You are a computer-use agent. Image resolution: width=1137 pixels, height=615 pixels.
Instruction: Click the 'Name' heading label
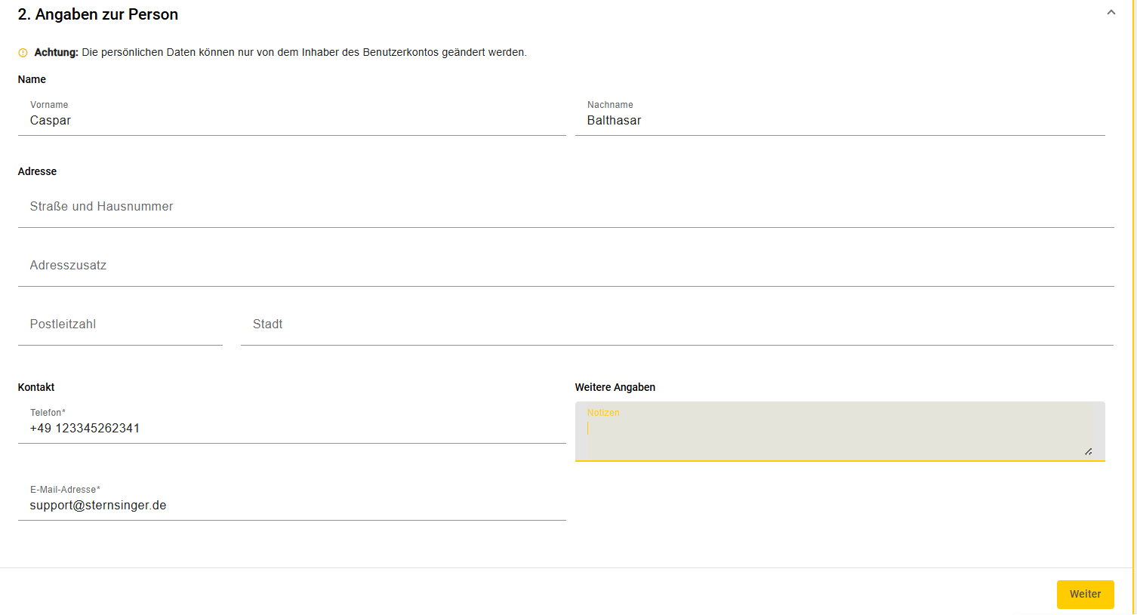pyautogui.click(x=32, y=79)
